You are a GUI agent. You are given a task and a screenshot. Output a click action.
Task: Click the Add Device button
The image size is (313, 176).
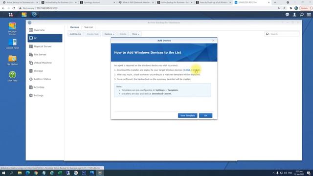[x=75, y=34]
